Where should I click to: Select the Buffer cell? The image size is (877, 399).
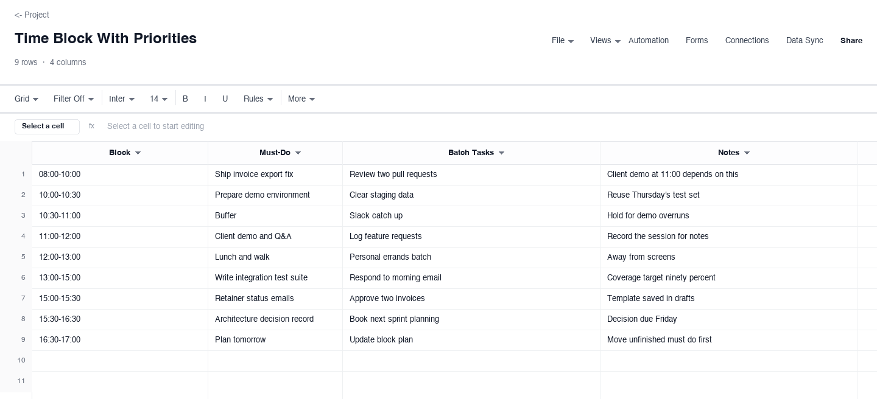275,216
